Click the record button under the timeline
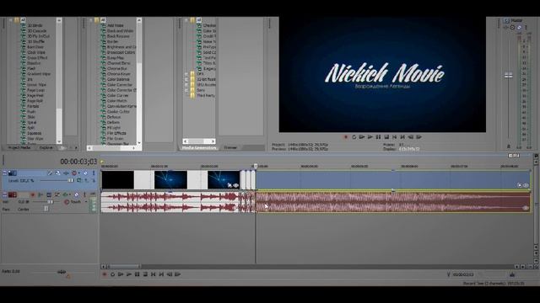This screenshot has height=303, width=540. pos(105,274)
